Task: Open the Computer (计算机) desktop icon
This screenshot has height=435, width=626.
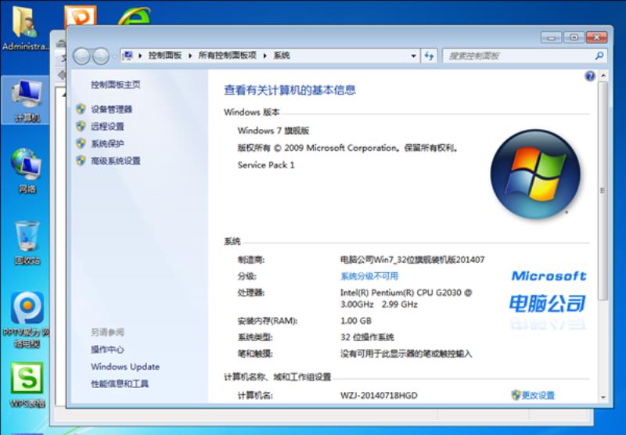Action: coord(27,101)
